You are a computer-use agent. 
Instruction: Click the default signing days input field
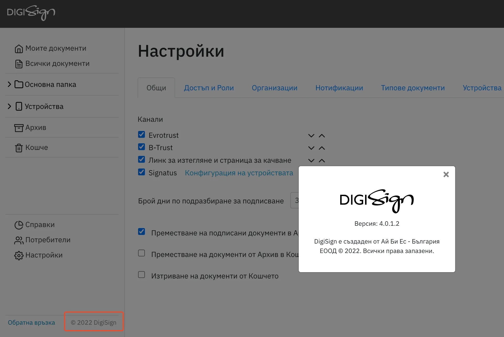[x=295, y=201]
